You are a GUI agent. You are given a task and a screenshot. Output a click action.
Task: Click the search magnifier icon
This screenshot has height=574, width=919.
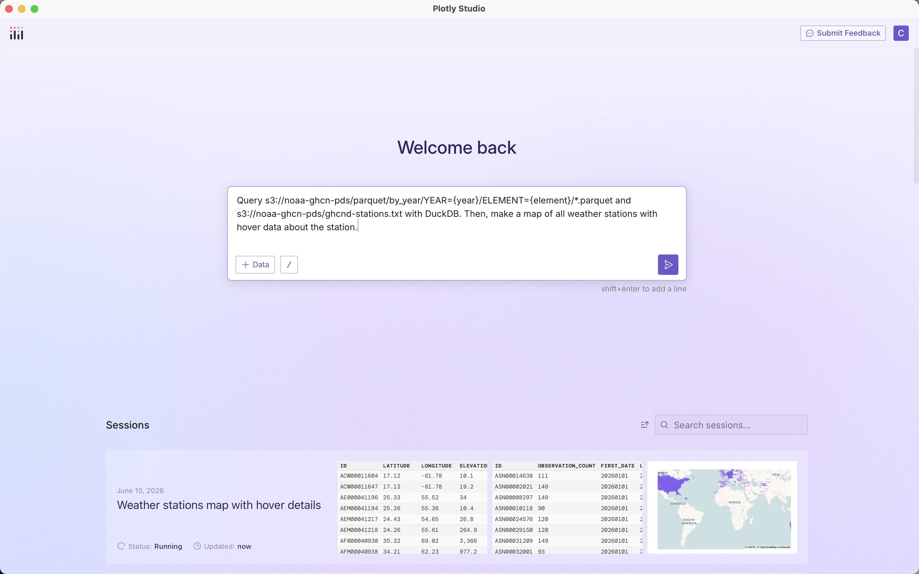(664, 425)
